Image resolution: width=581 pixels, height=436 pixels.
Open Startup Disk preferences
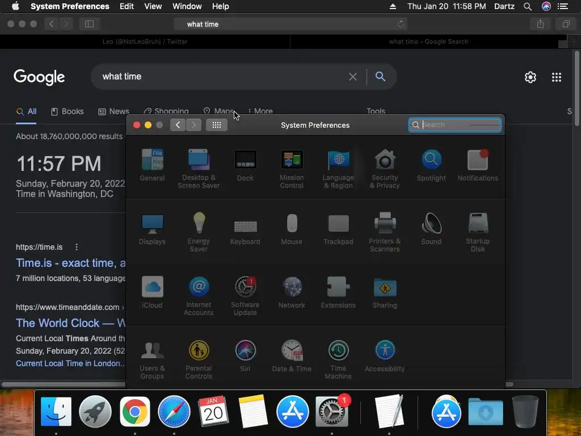[478, 232]
